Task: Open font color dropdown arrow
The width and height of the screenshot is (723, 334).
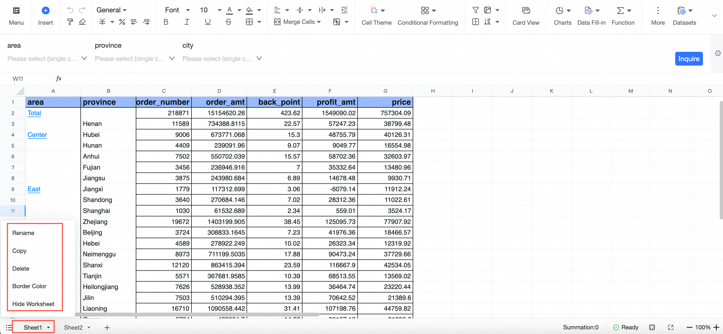Action: [240, 10]
